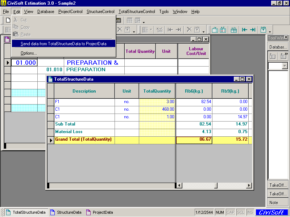Screen dimensions: 290x217
Task: Select the TotalQuantity cell showing 468.00
Action: (x=157, y=110)
